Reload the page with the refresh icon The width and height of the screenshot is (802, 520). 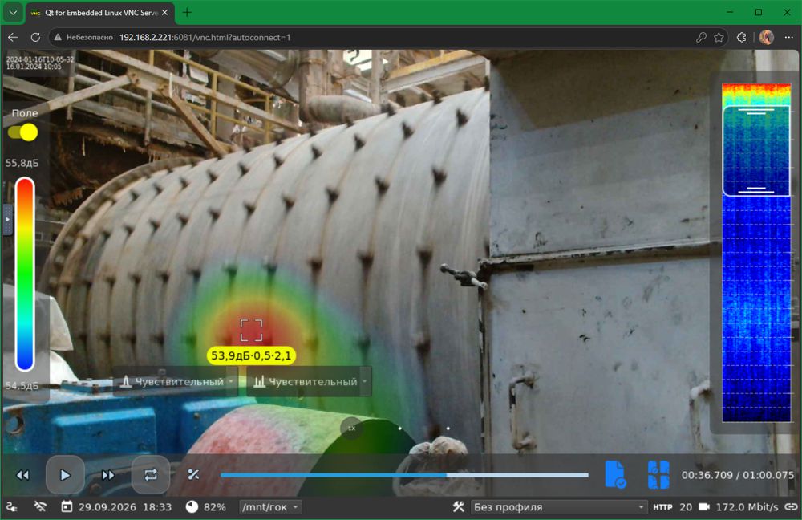click(35, 38)
